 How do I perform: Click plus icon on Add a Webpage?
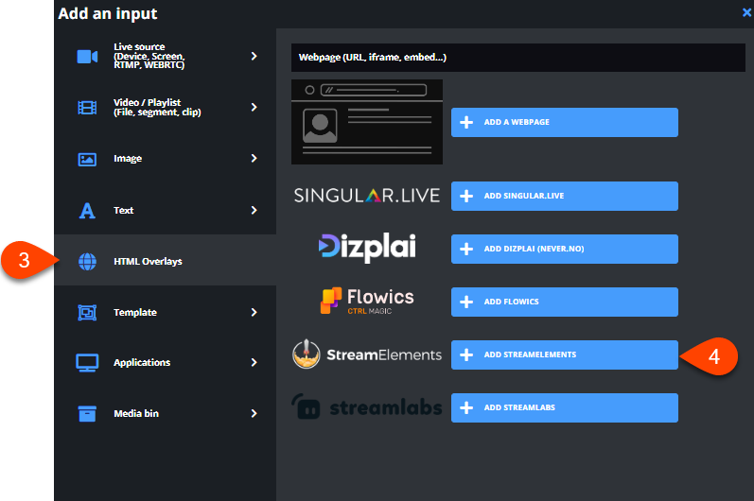(x=466, y=122)
